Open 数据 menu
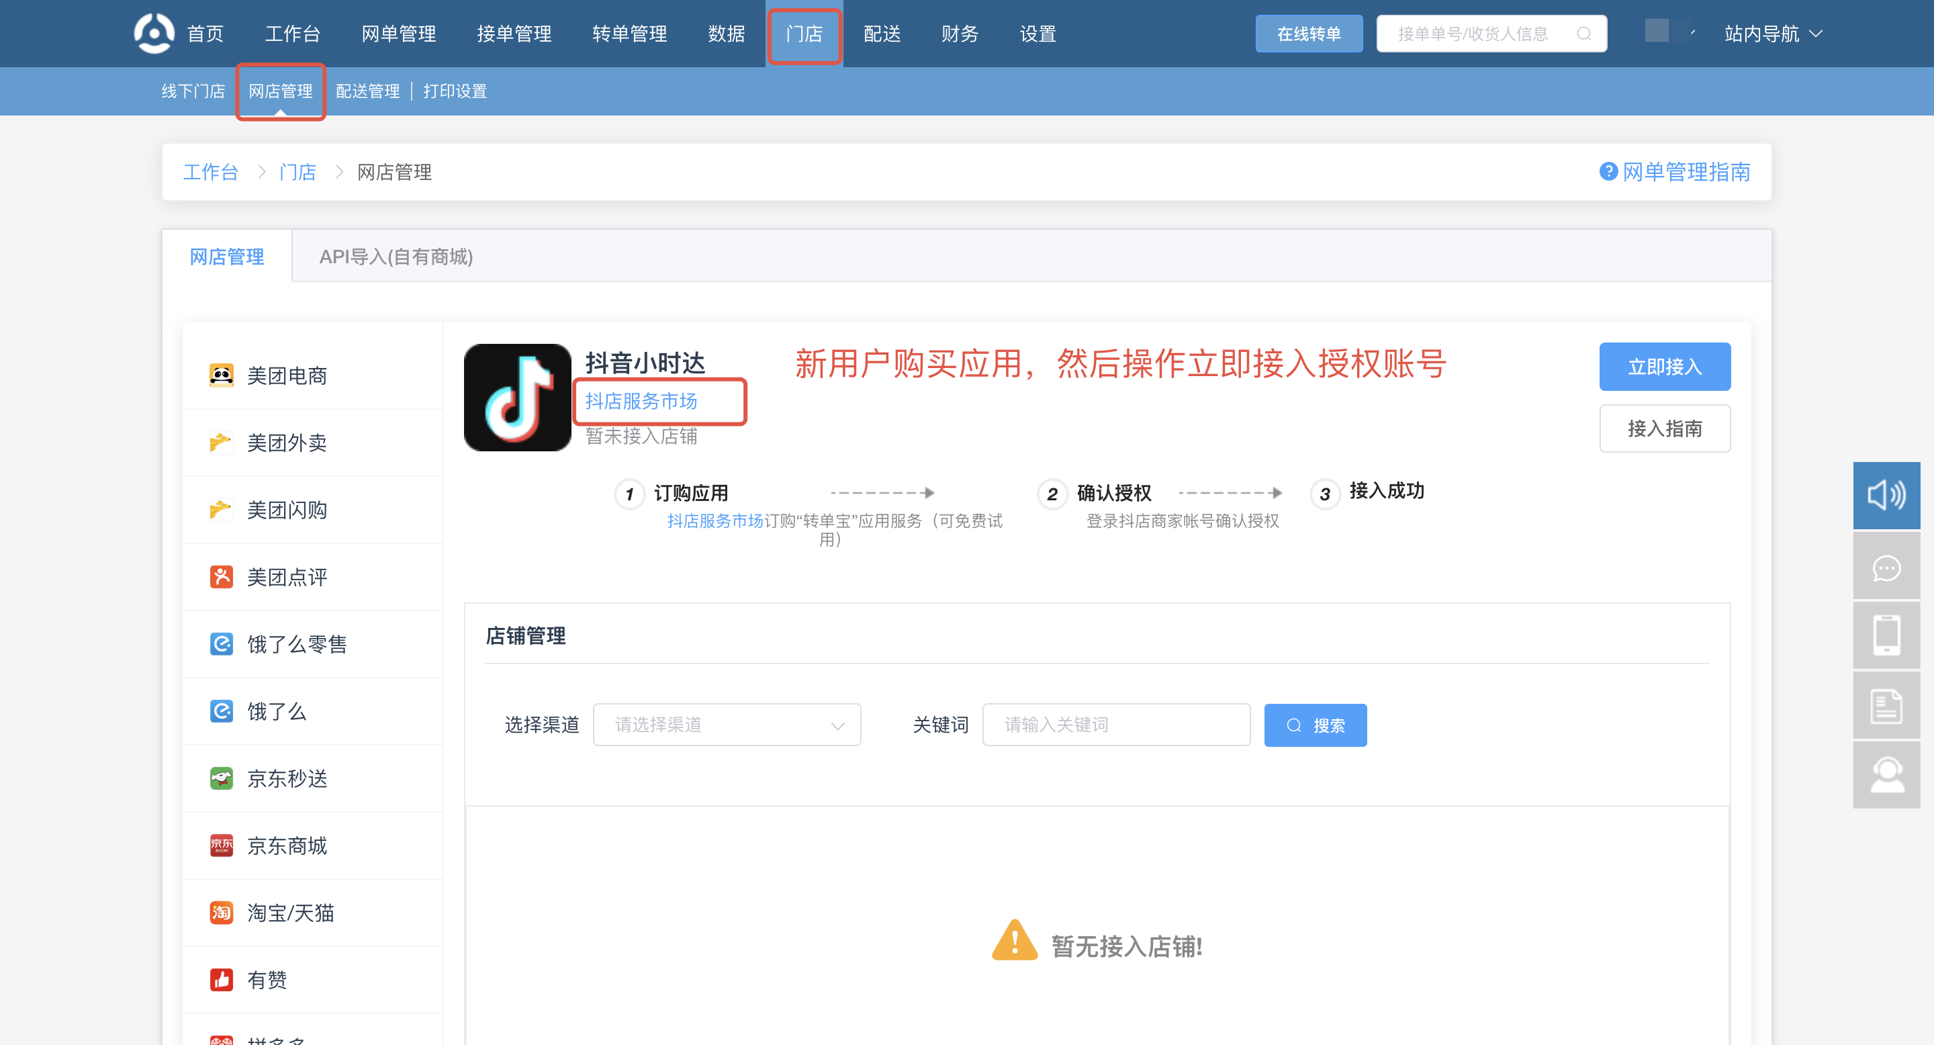 (727, 34)
